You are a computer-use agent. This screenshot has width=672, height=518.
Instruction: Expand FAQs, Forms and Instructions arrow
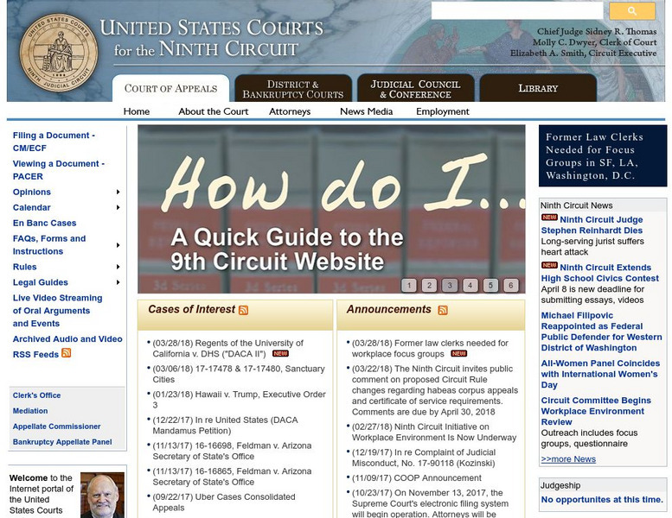(x=118, y=245)
